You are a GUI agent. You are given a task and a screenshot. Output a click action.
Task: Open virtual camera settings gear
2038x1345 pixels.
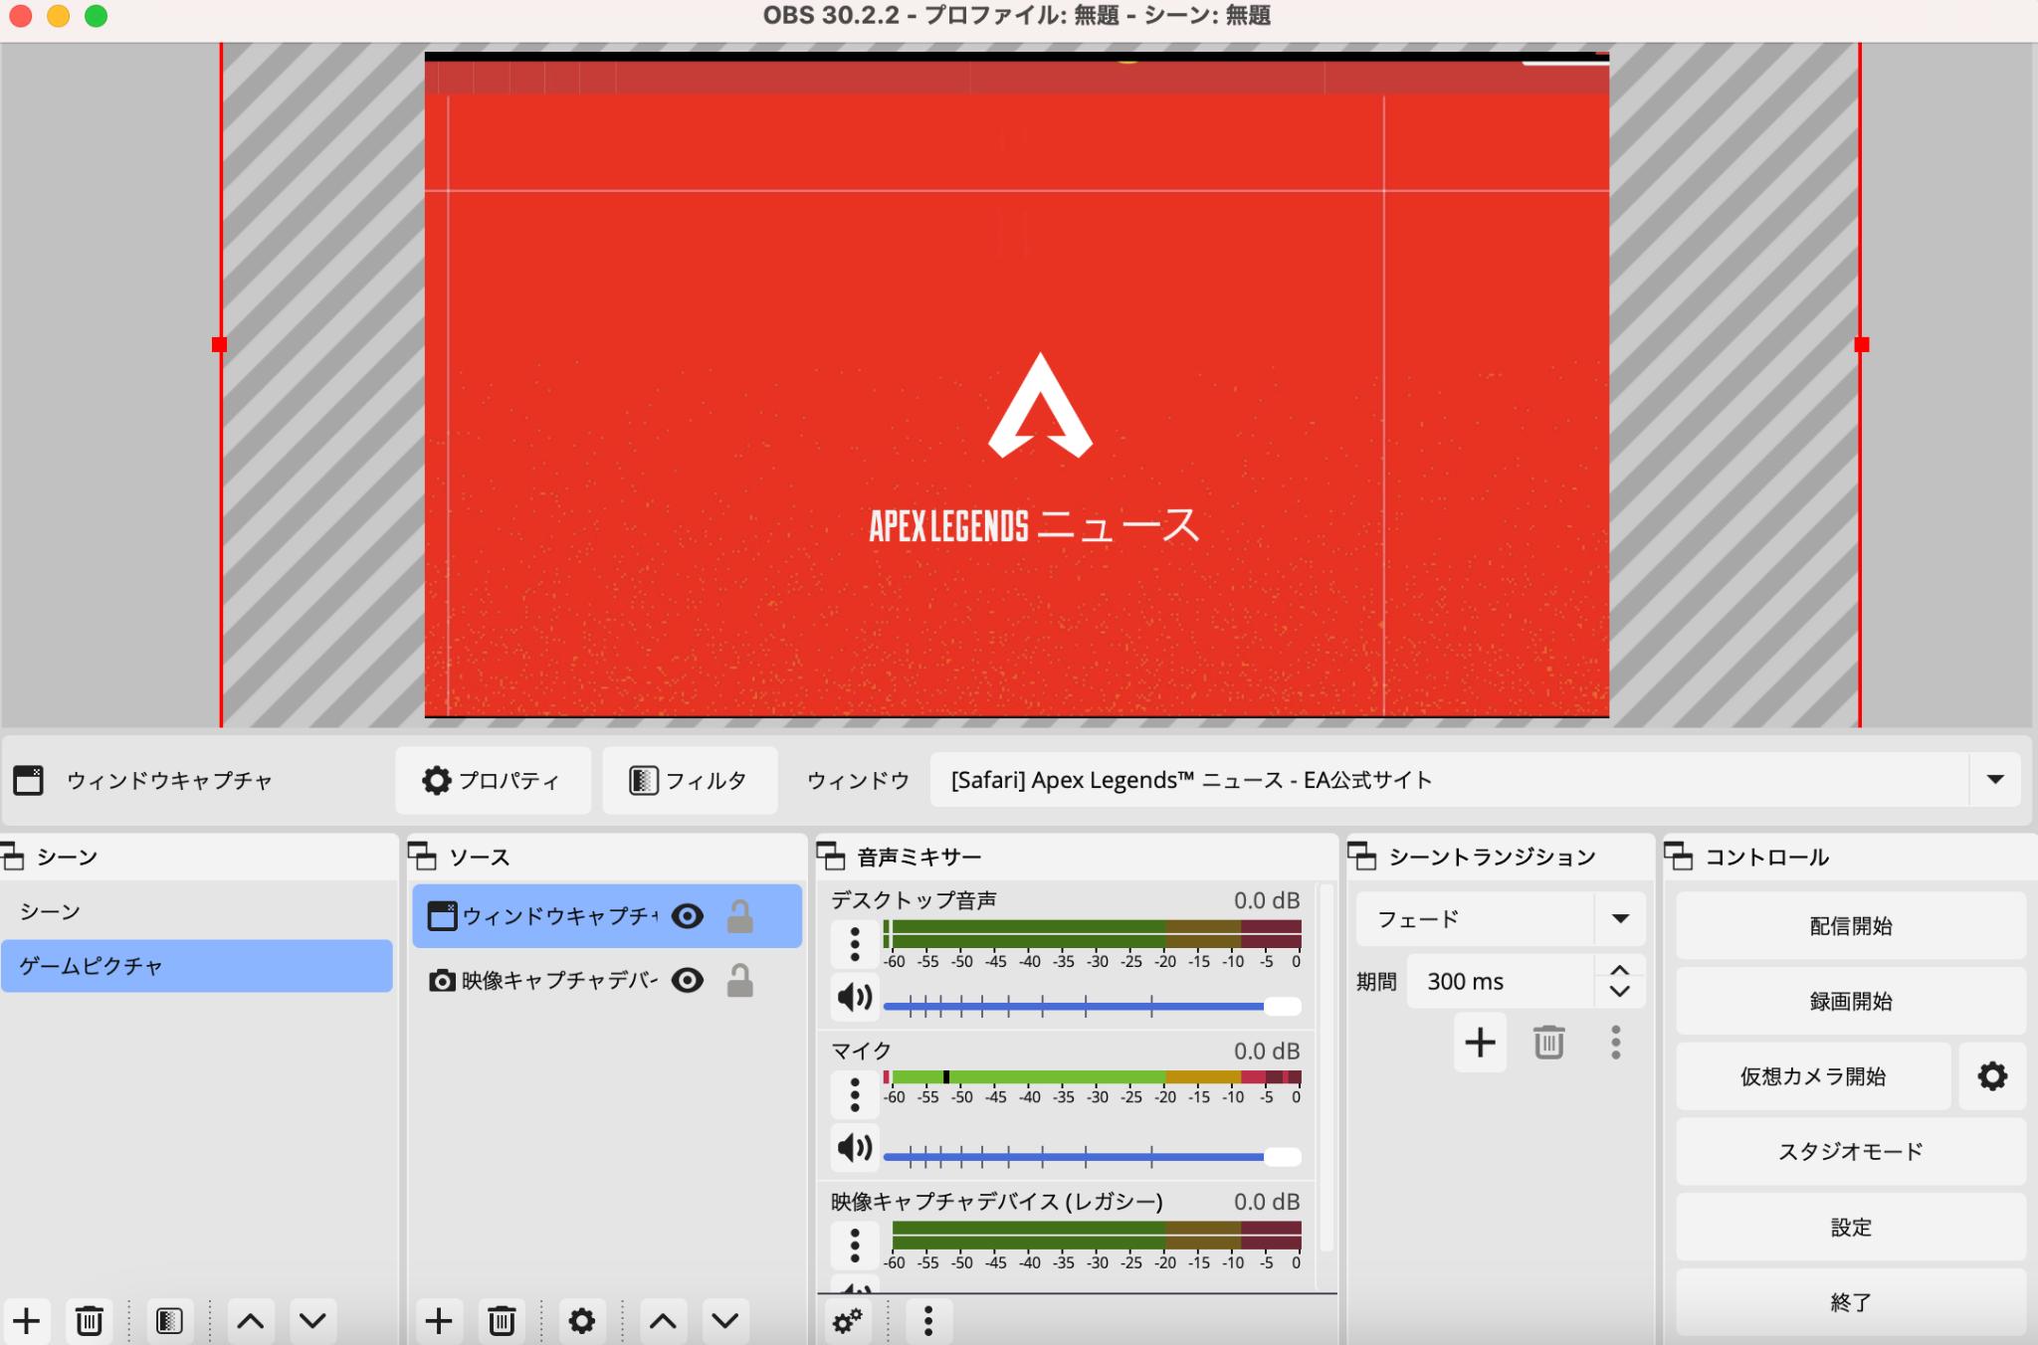tap(1992, 1075)
